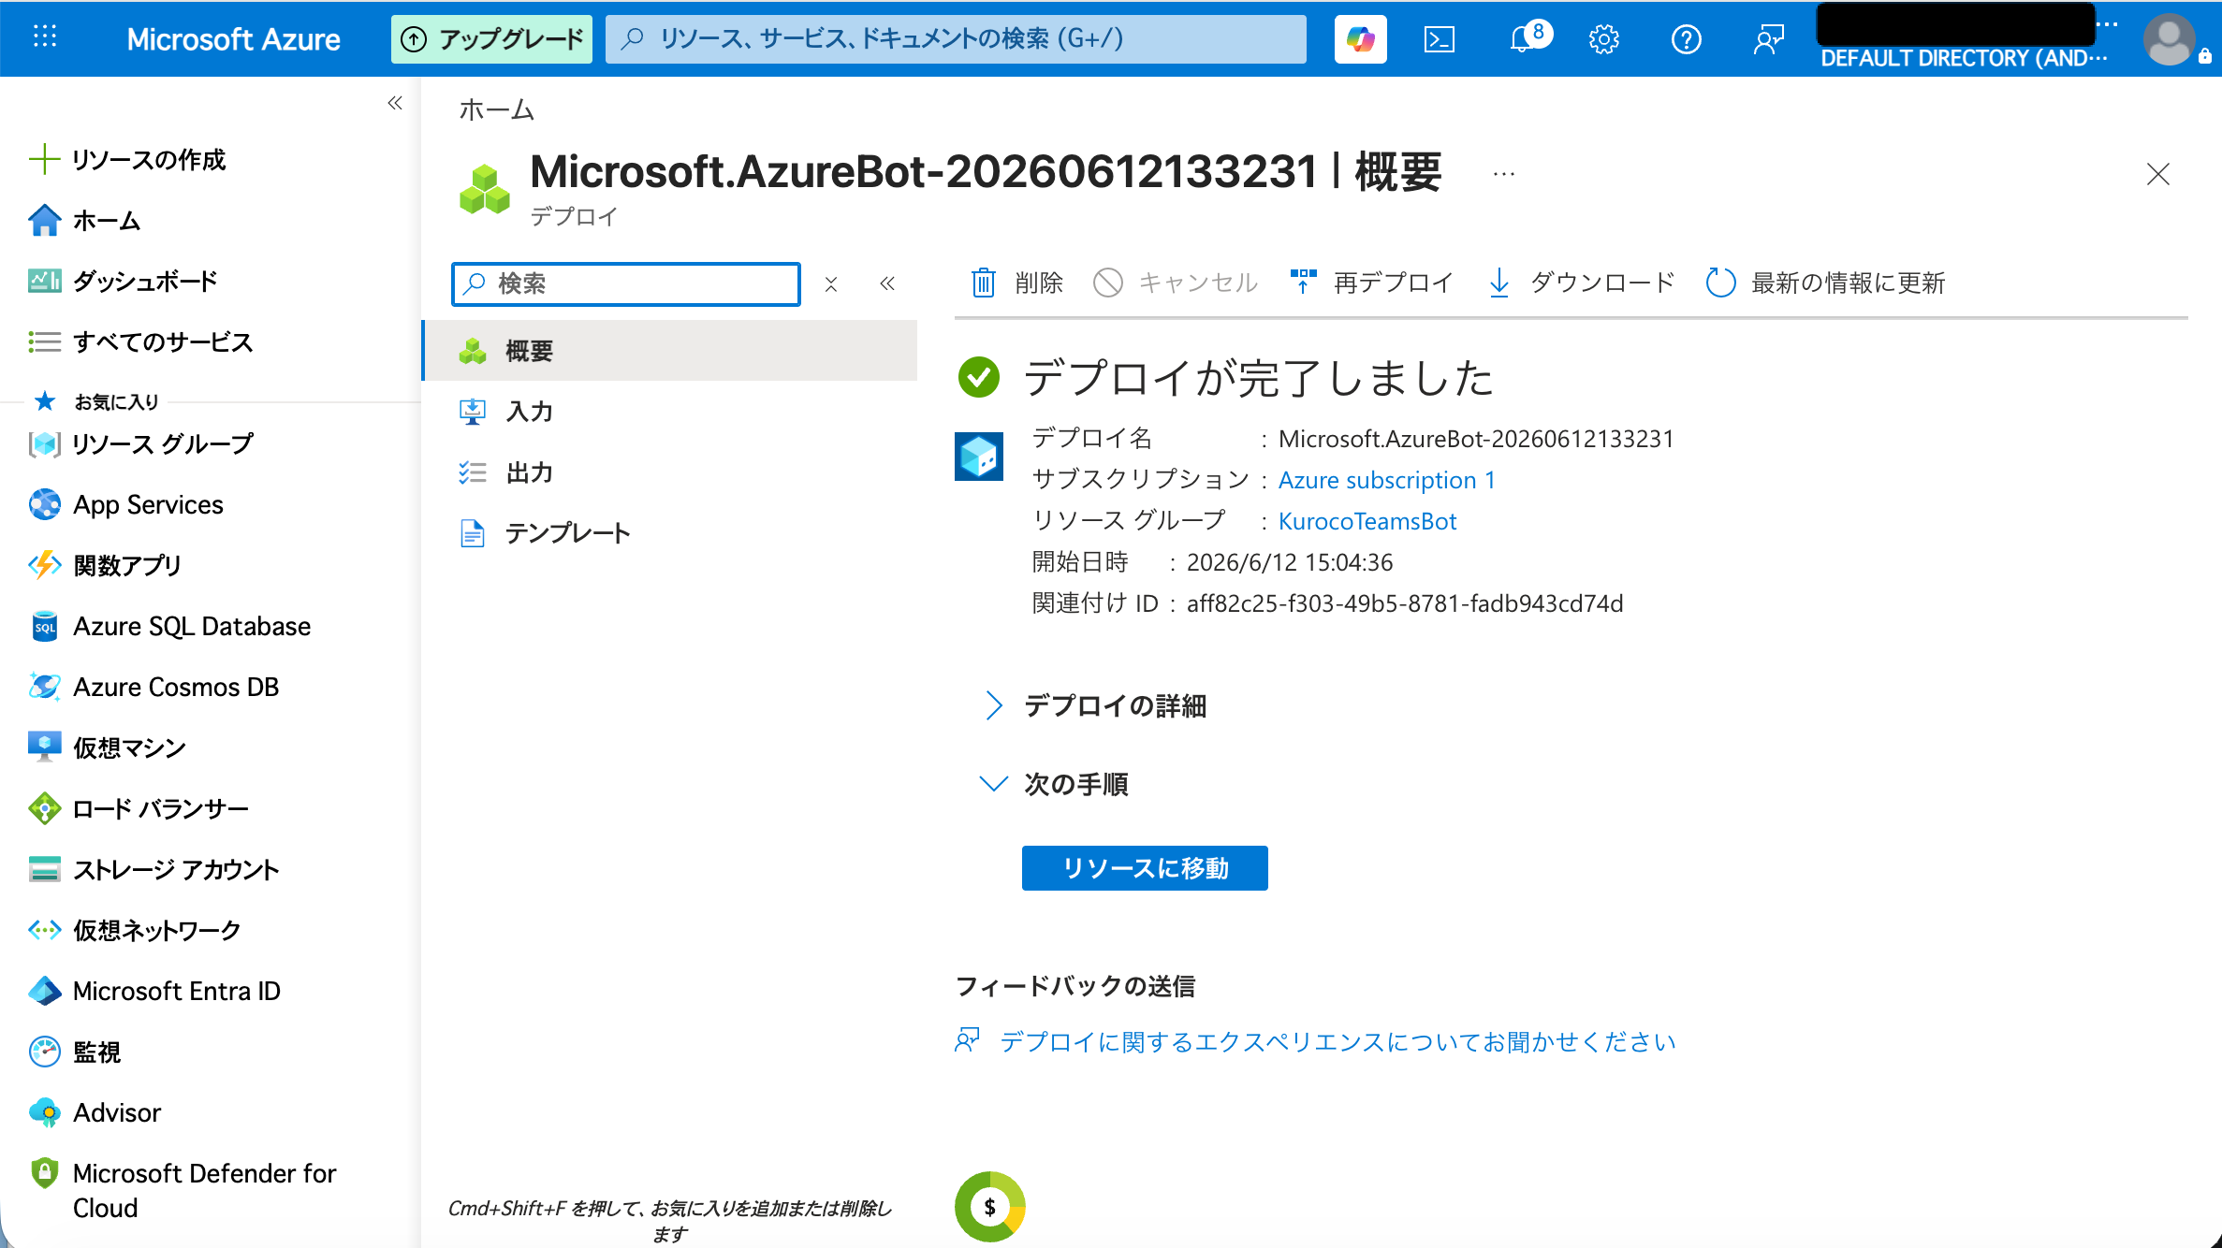
Task: Click the Microsoft Azure logo text
Action: 233,39
